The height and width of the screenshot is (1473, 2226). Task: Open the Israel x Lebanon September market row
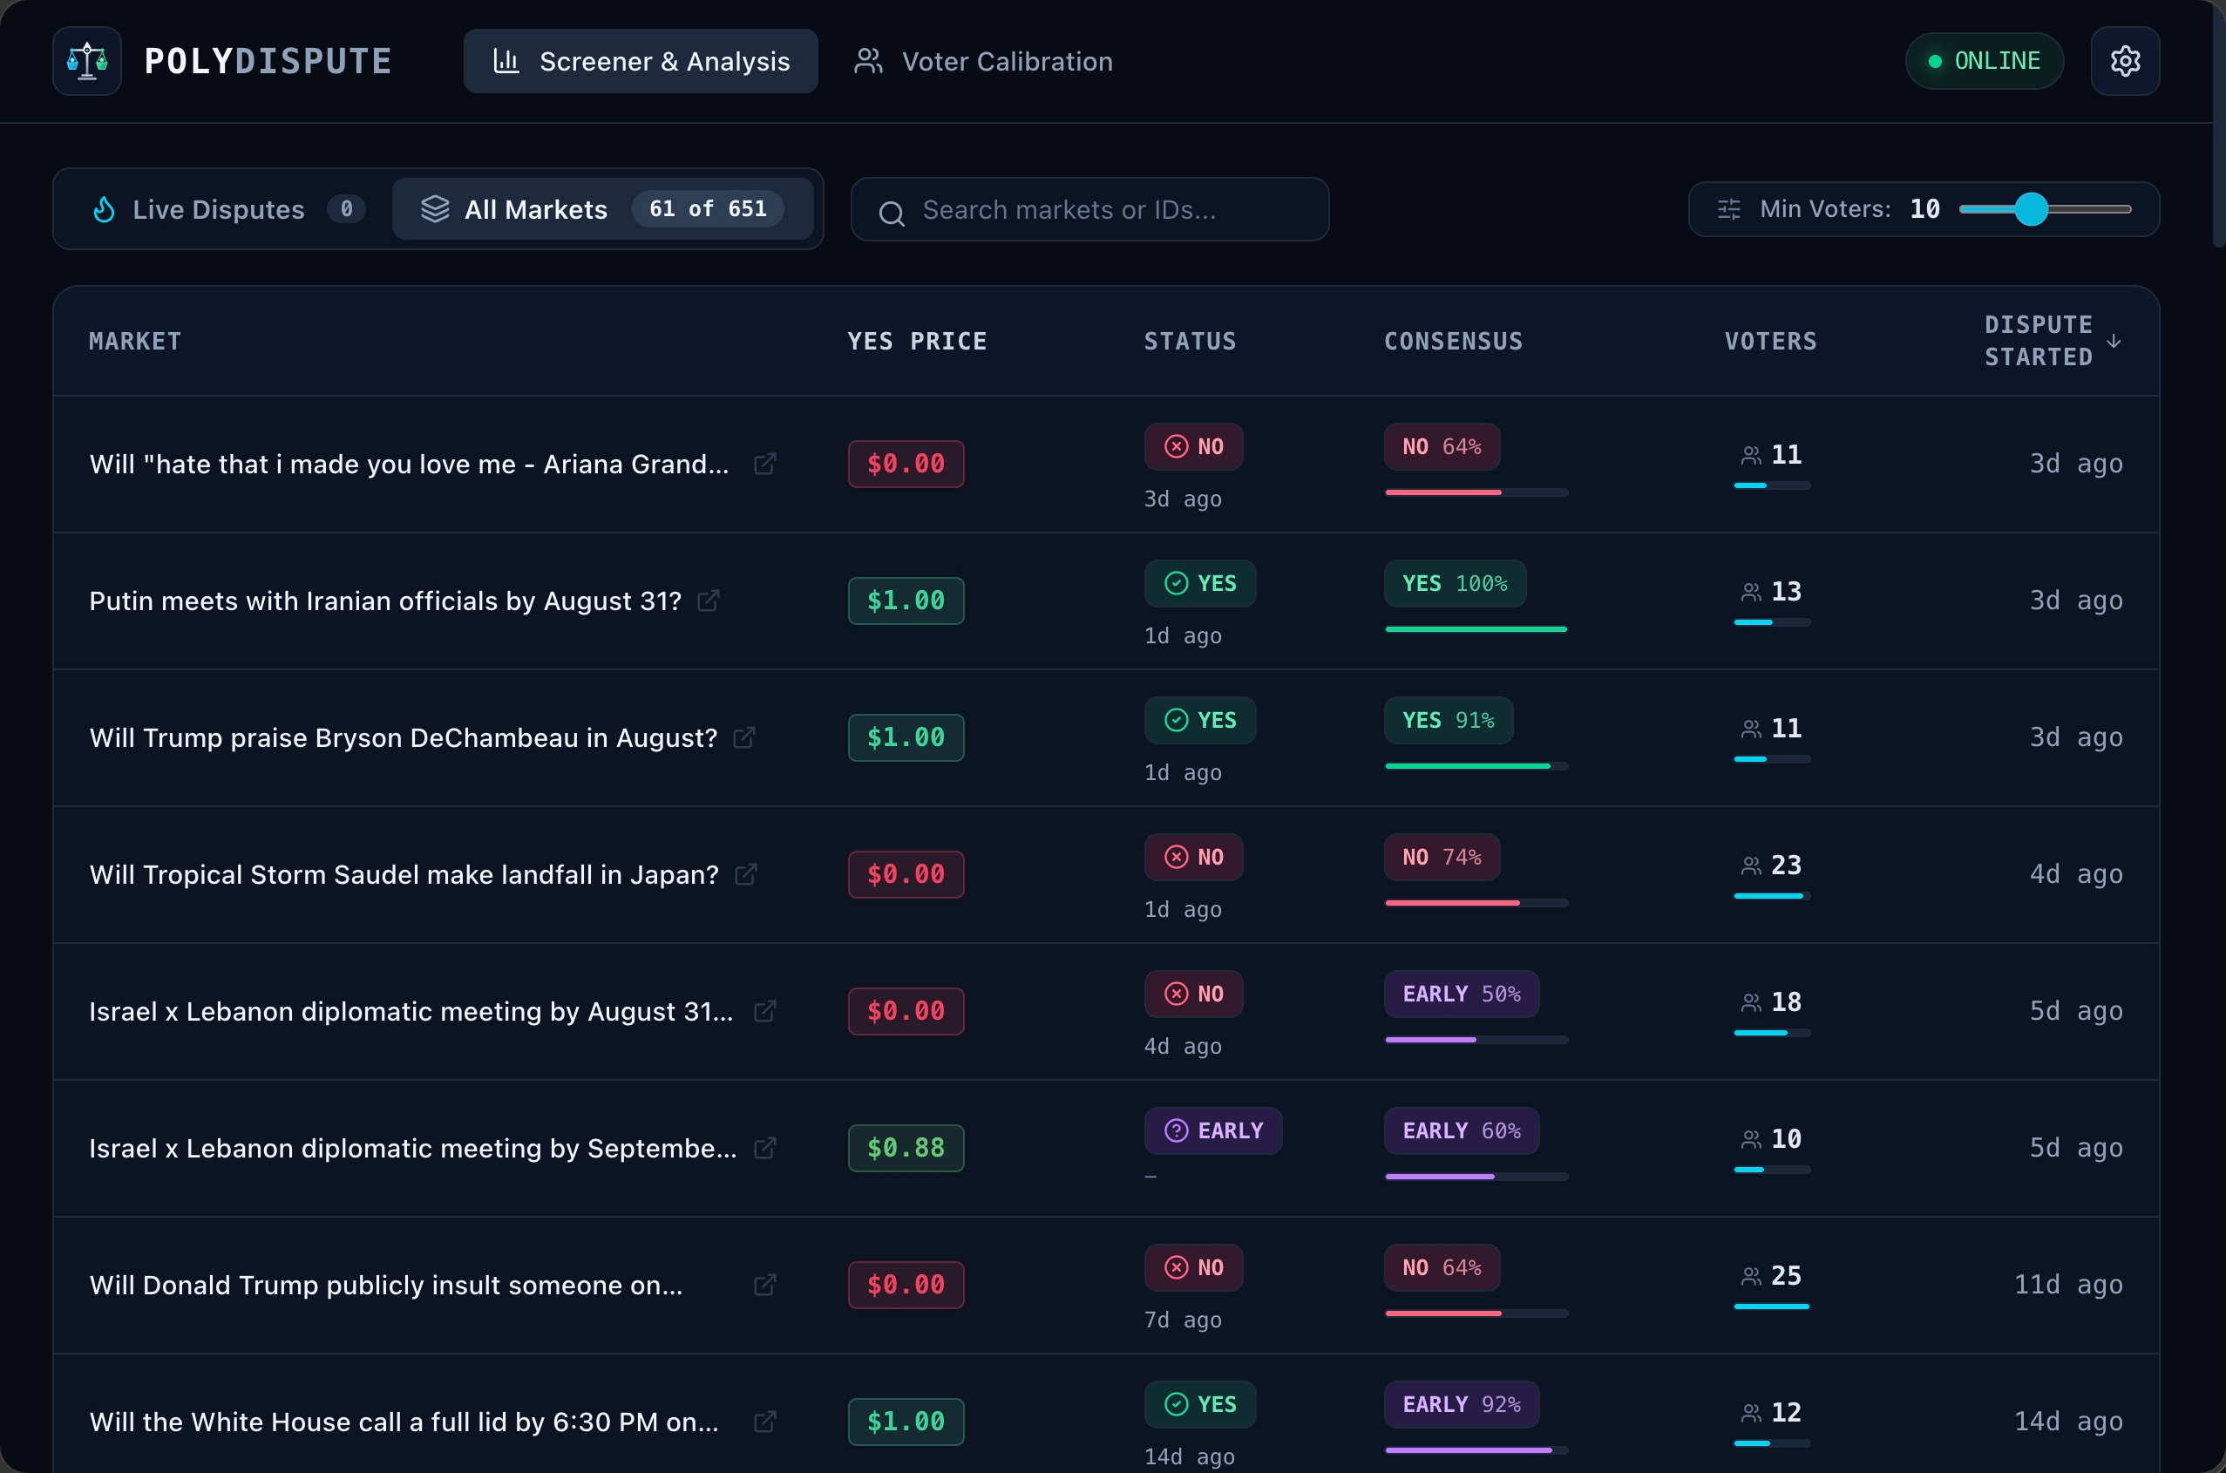(1105, 1148)
